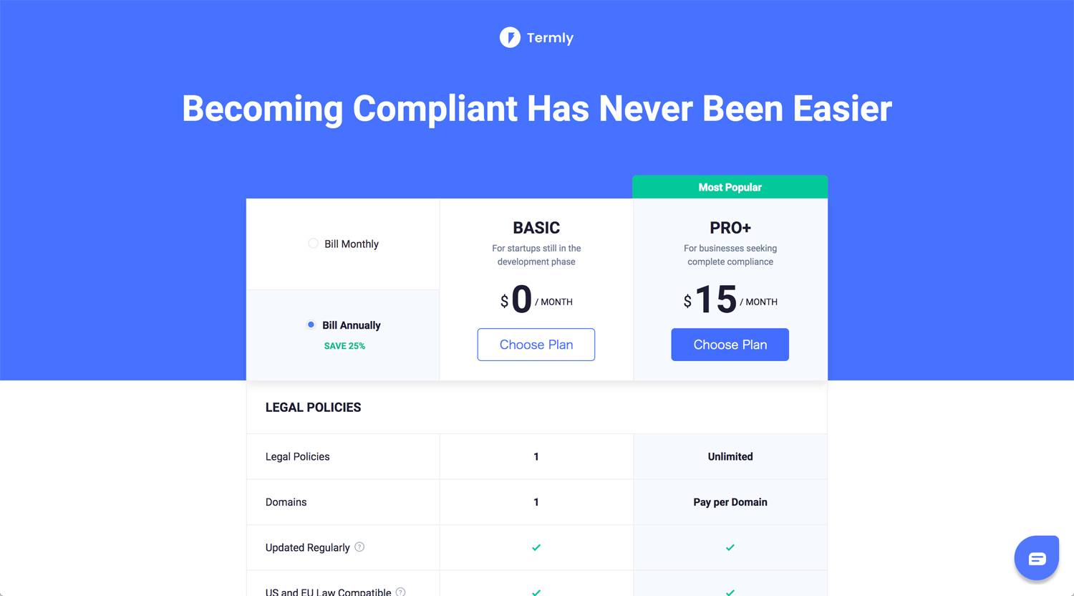Click the Termly logo icon
Viewport: 1074px width, 596px height.
pos(510,37)
